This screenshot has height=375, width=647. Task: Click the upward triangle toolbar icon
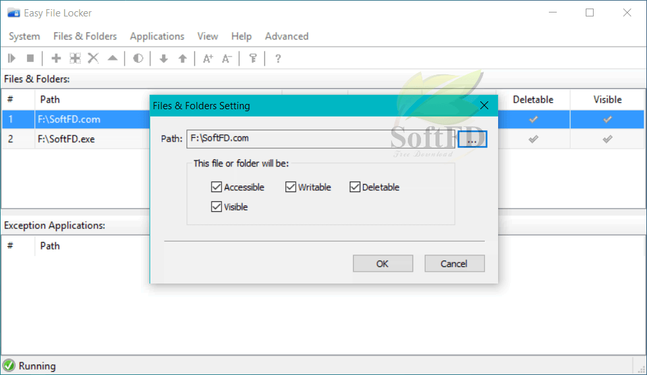[113, 58]
